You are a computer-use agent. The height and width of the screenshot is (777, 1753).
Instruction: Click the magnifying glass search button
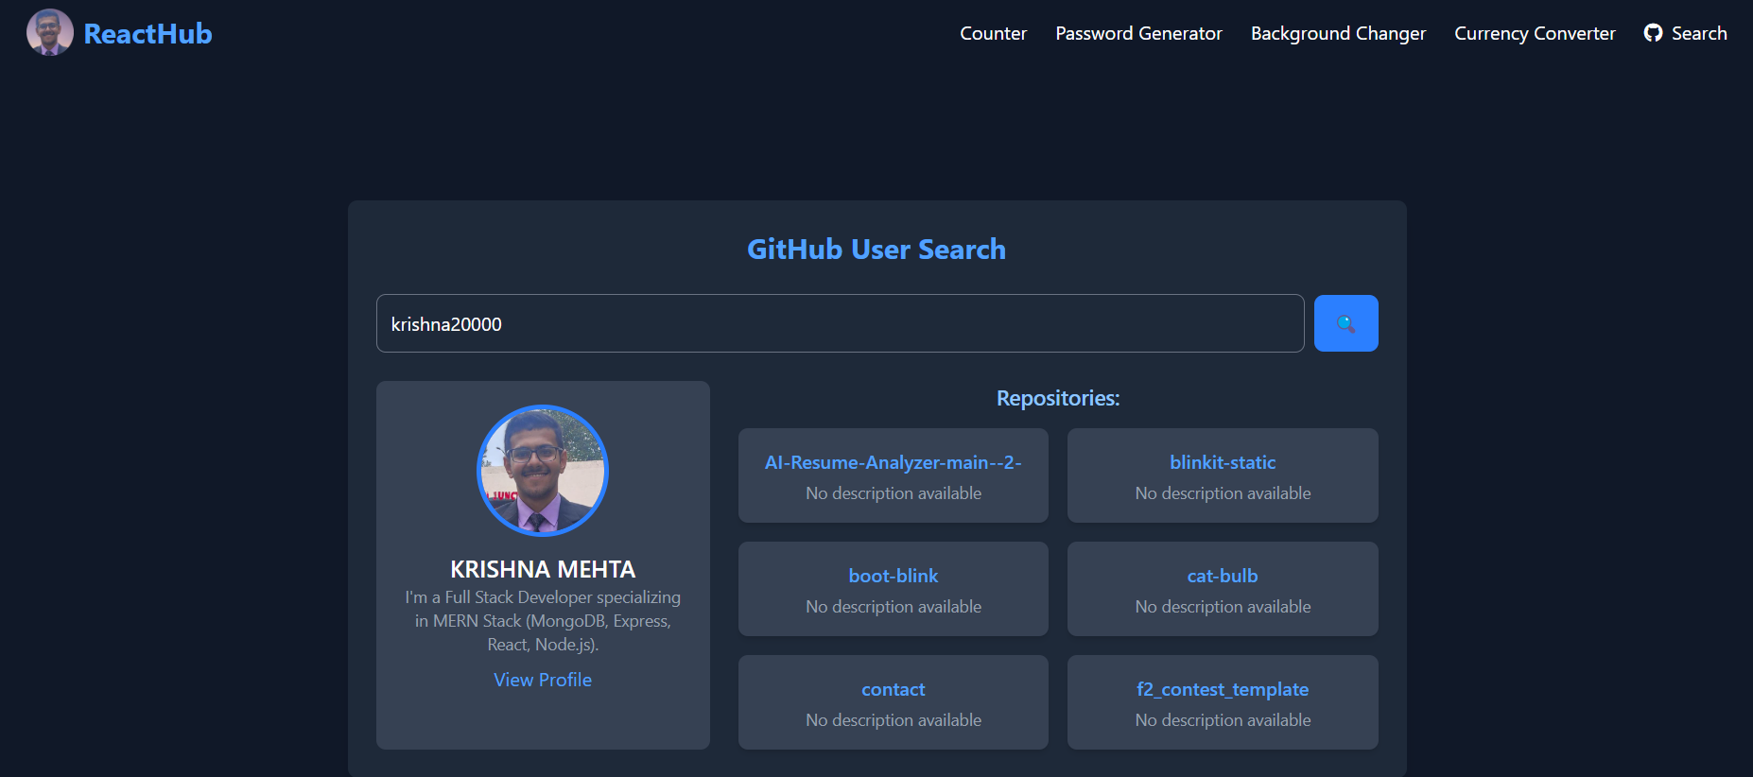(x=1345, y=323)
